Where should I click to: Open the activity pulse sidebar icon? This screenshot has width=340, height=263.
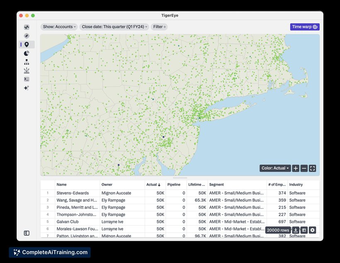(27, 27)
